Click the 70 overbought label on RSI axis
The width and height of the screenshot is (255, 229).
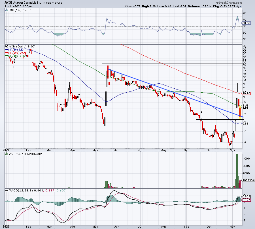click(244, 20)
